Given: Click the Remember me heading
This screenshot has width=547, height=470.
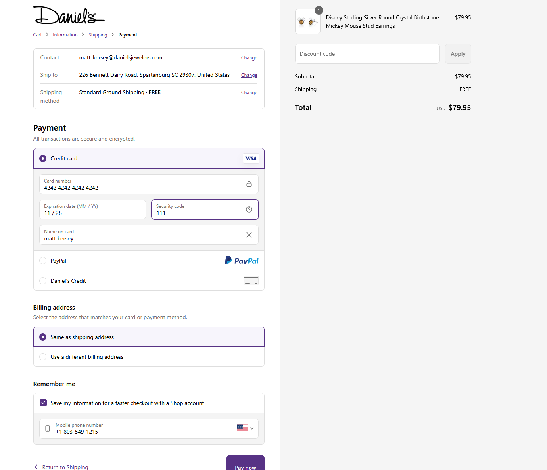Looking at the screenshot, I should click(x=54, y=384).
